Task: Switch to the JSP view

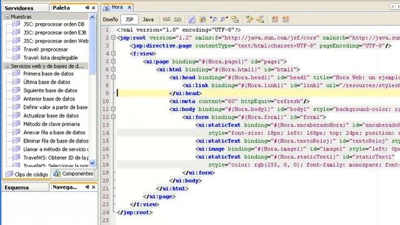Action: point(129,19)
